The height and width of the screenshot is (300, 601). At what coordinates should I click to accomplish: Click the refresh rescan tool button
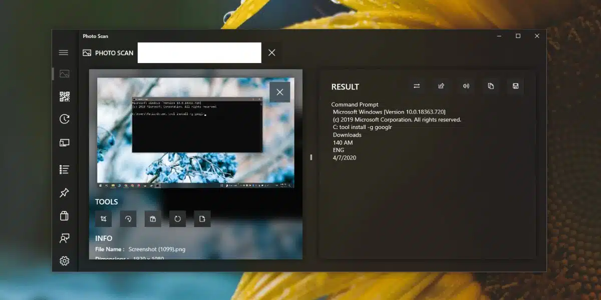pyautogui.click(x=178, y=218)
